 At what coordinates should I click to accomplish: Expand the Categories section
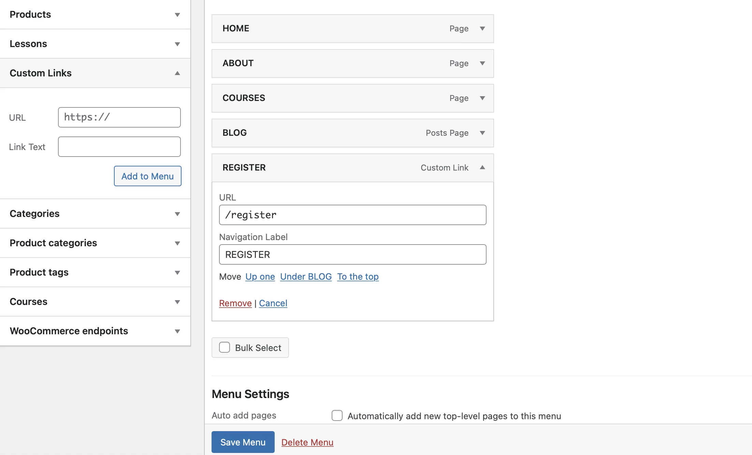[x=95, y=214]
